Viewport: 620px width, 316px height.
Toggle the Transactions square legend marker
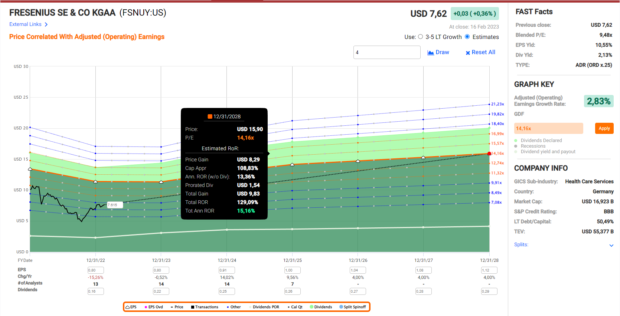[193, 307]
